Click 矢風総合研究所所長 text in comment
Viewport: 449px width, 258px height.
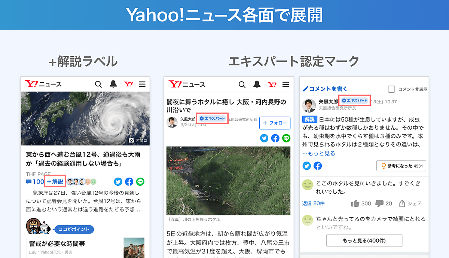point(337,108)
